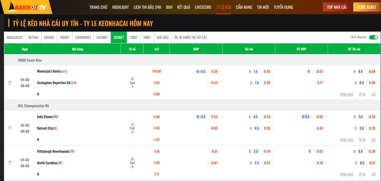This screenshot has width=381, height=181.
Task: Remove Indy Eleven match via trash icon
Action: (x=10, y=128)
